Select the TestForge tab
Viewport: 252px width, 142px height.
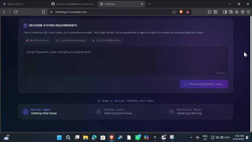120,4
